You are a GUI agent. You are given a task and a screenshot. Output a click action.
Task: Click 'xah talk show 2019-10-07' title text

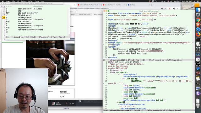pos(128,24)
